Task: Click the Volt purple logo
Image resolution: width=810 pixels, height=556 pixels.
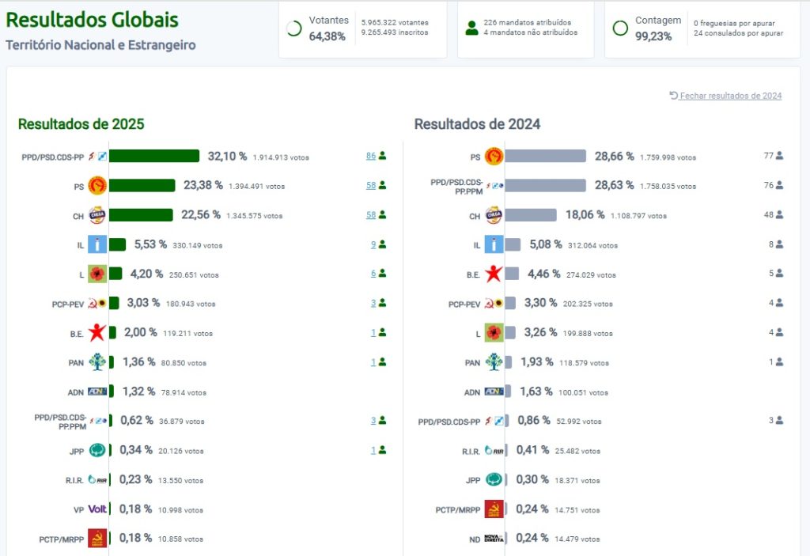Action: [97, 509]
